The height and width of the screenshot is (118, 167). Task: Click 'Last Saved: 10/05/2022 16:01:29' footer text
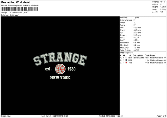pos(55,116)
